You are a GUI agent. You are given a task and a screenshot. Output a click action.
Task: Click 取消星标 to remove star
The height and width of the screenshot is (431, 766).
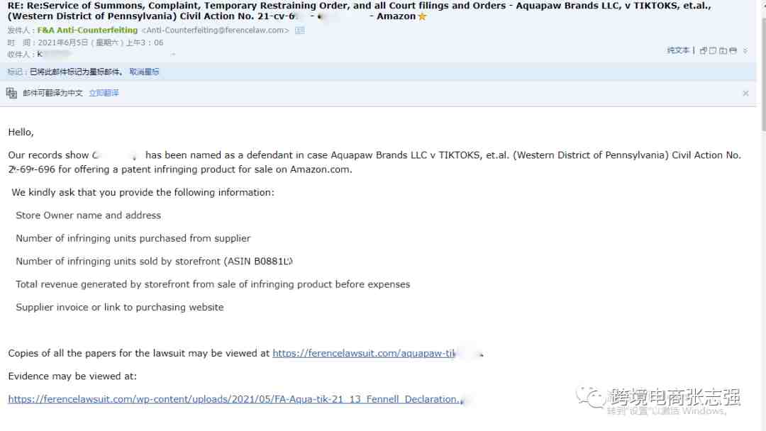coord(144,72)
